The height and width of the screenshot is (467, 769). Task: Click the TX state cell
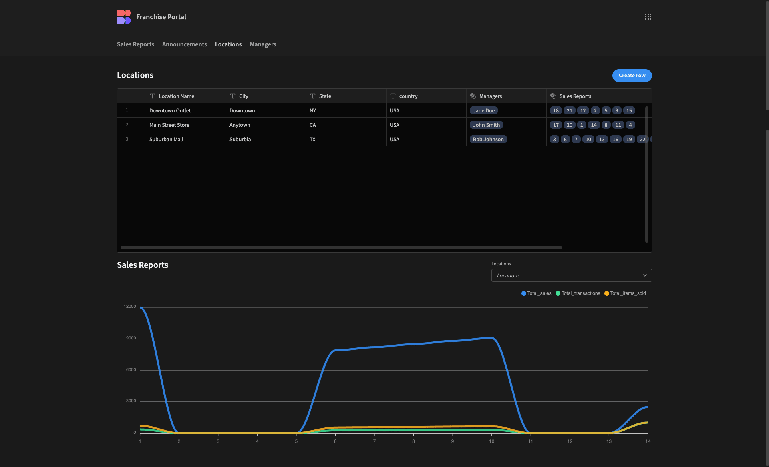pos(346,139)
